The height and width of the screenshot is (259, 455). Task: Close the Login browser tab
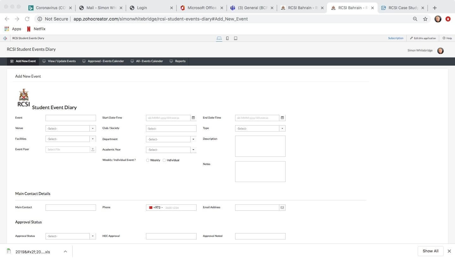[x=171, y=8]
